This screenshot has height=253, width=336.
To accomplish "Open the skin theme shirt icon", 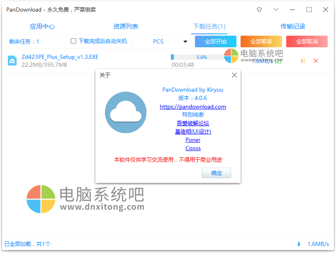I will pyautogui.click(x=259, y=10).
